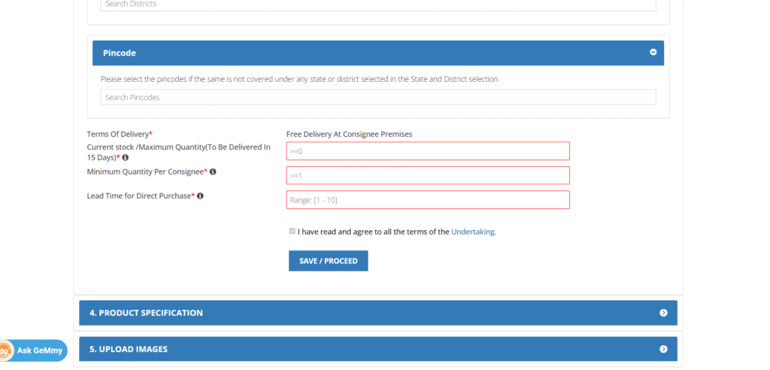
Task: Expand 5. UPLOAD IMAGES section
Action: click(x=378, y=349)
